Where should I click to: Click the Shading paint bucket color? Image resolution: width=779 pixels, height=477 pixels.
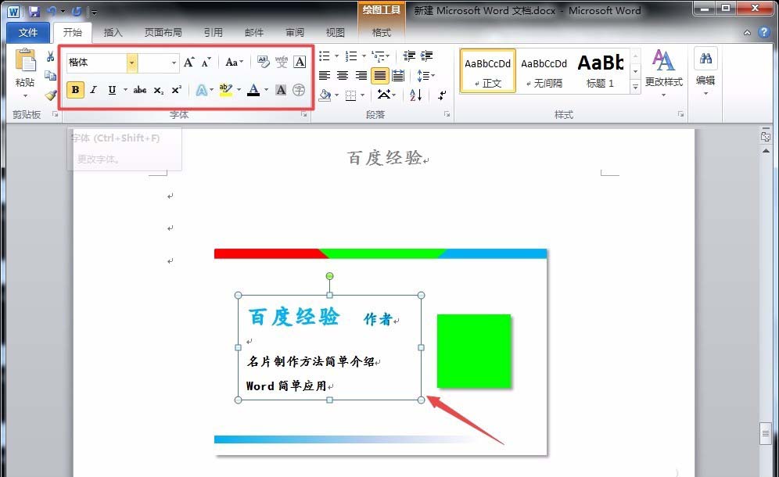[325, 95]
